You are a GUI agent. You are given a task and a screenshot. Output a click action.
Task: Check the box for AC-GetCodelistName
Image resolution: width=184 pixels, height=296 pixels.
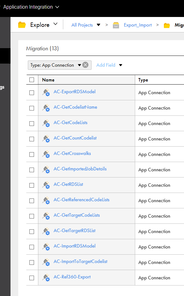point(32,108)
